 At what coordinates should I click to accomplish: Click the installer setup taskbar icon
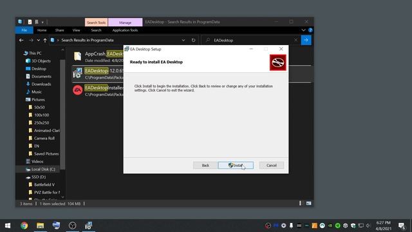(89, 226)
